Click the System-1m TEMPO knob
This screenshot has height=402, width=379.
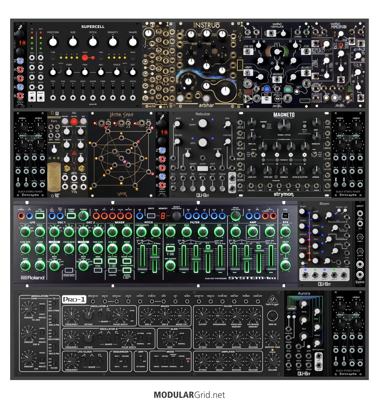[83, 216]
